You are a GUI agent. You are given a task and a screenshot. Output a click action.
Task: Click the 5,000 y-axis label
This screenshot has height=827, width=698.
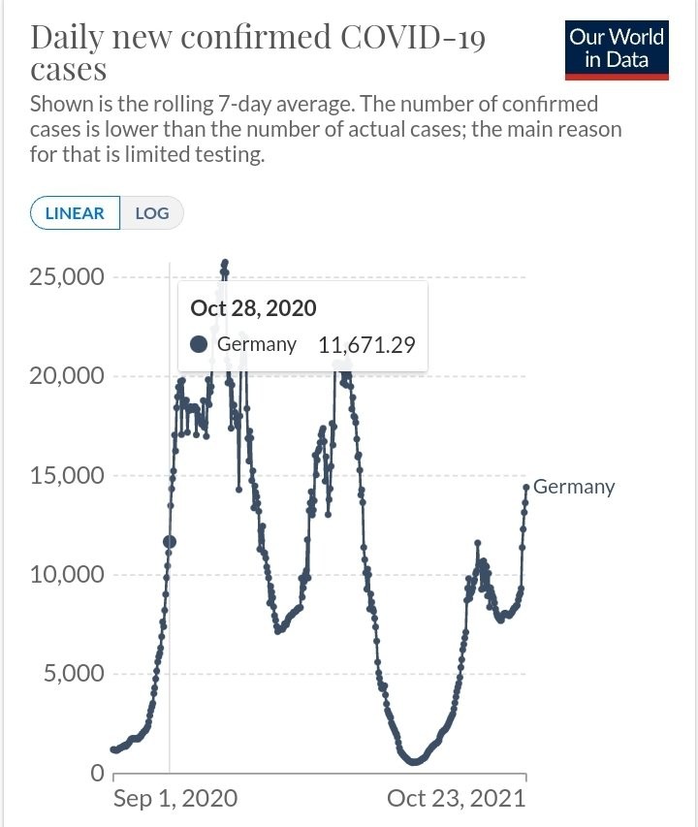[76, 674]
